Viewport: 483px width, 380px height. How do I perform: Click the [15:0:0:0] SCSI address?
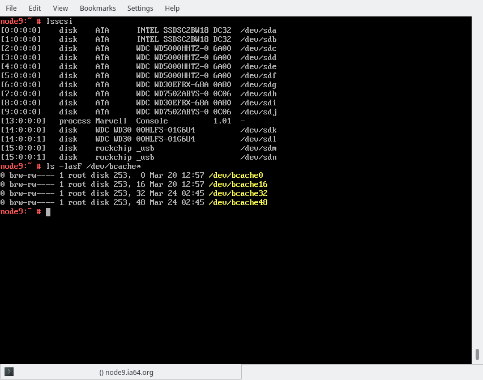[23, 148]
